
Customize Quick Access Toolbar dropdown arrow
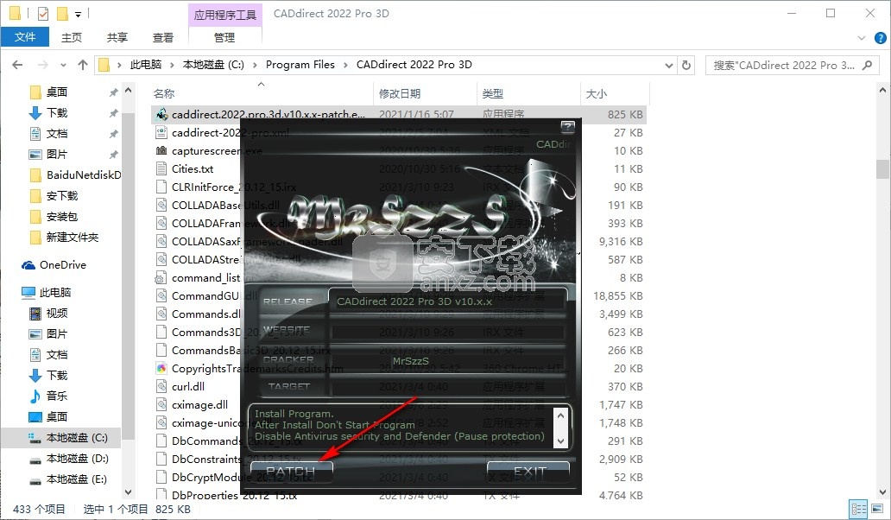78,14
